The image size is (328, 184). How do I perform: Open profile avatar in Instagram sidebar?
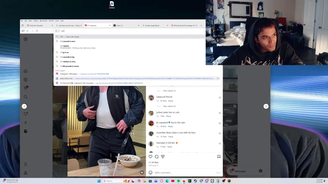(x=25, y=131)
